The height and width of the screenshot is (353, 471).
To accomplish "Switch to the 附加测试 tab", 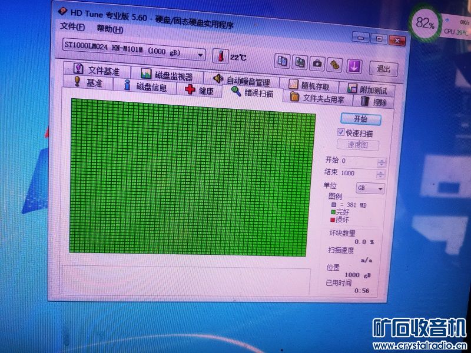I will click(x=367, y=89).
